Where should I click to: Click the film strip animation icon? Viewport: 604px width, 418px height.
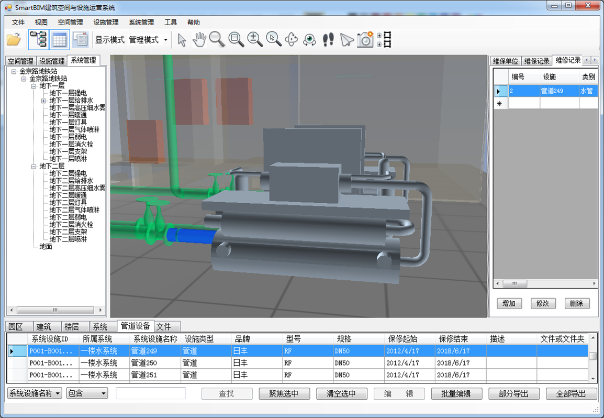385,40
